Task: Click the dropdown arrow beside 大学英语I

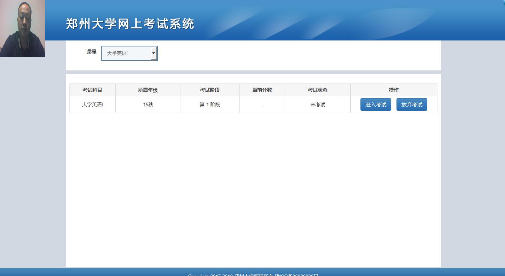Action: tap(154, 54)
